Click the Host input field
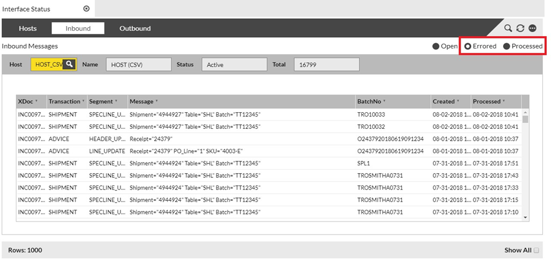This screenshot has width=551, height=260. click(x=48, y=64)
